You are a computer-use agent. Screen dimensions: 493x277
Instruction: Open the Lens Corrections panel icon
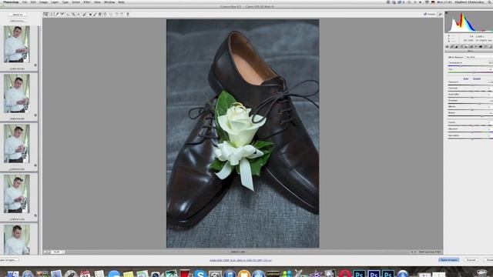471,46
